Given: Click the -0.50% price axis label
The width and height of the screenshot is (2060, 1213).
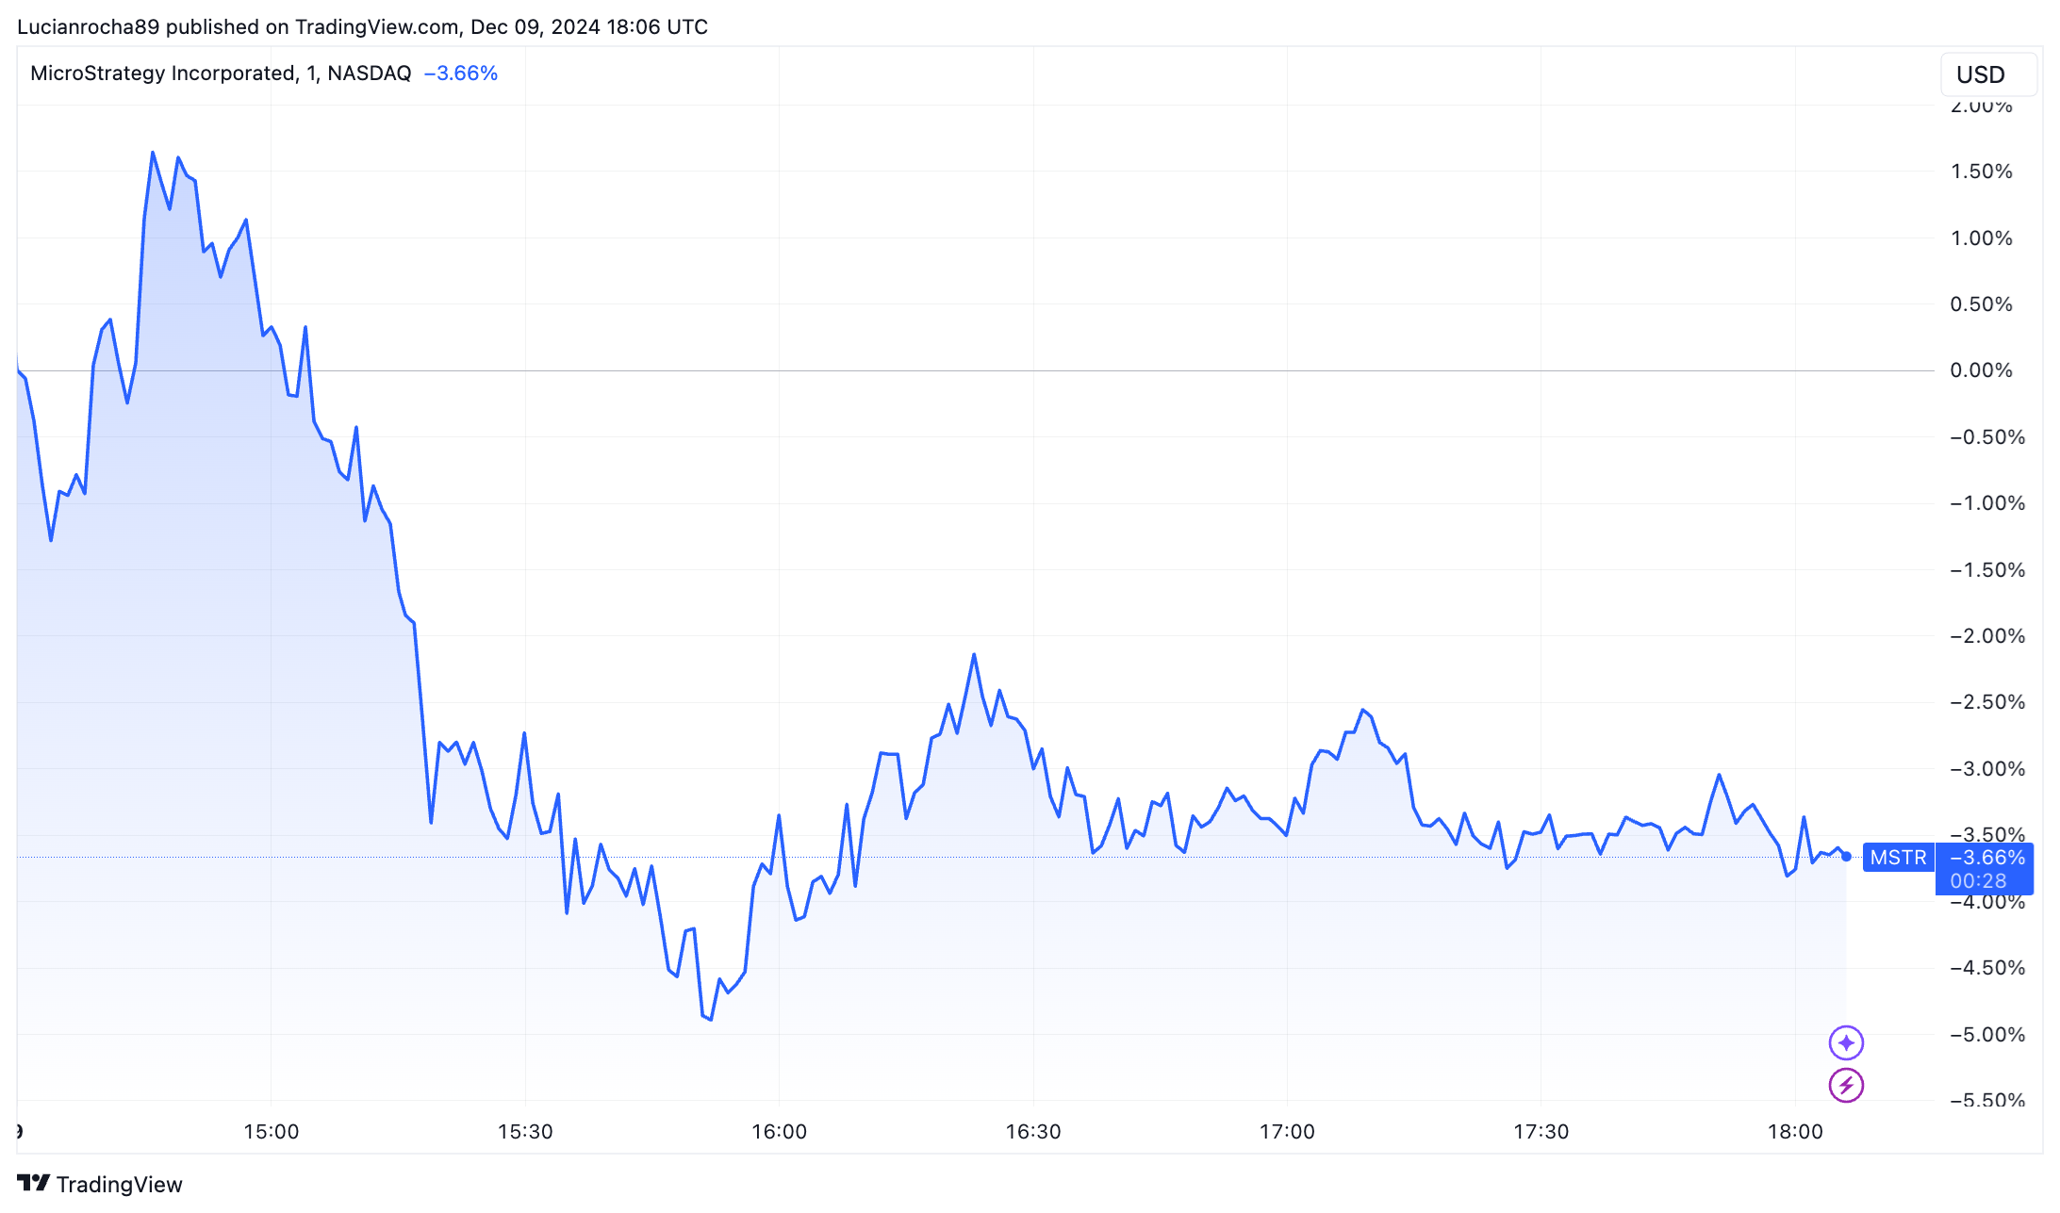Looking at the screenshot, I should pyautogui.click(x=1987, y=436).
